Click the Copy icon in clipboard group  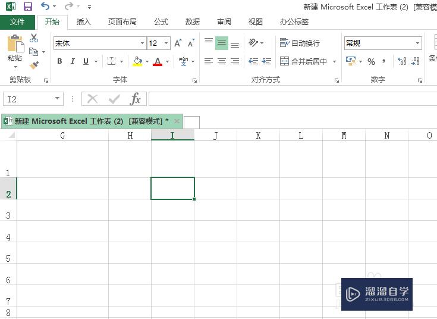[33, 52]
